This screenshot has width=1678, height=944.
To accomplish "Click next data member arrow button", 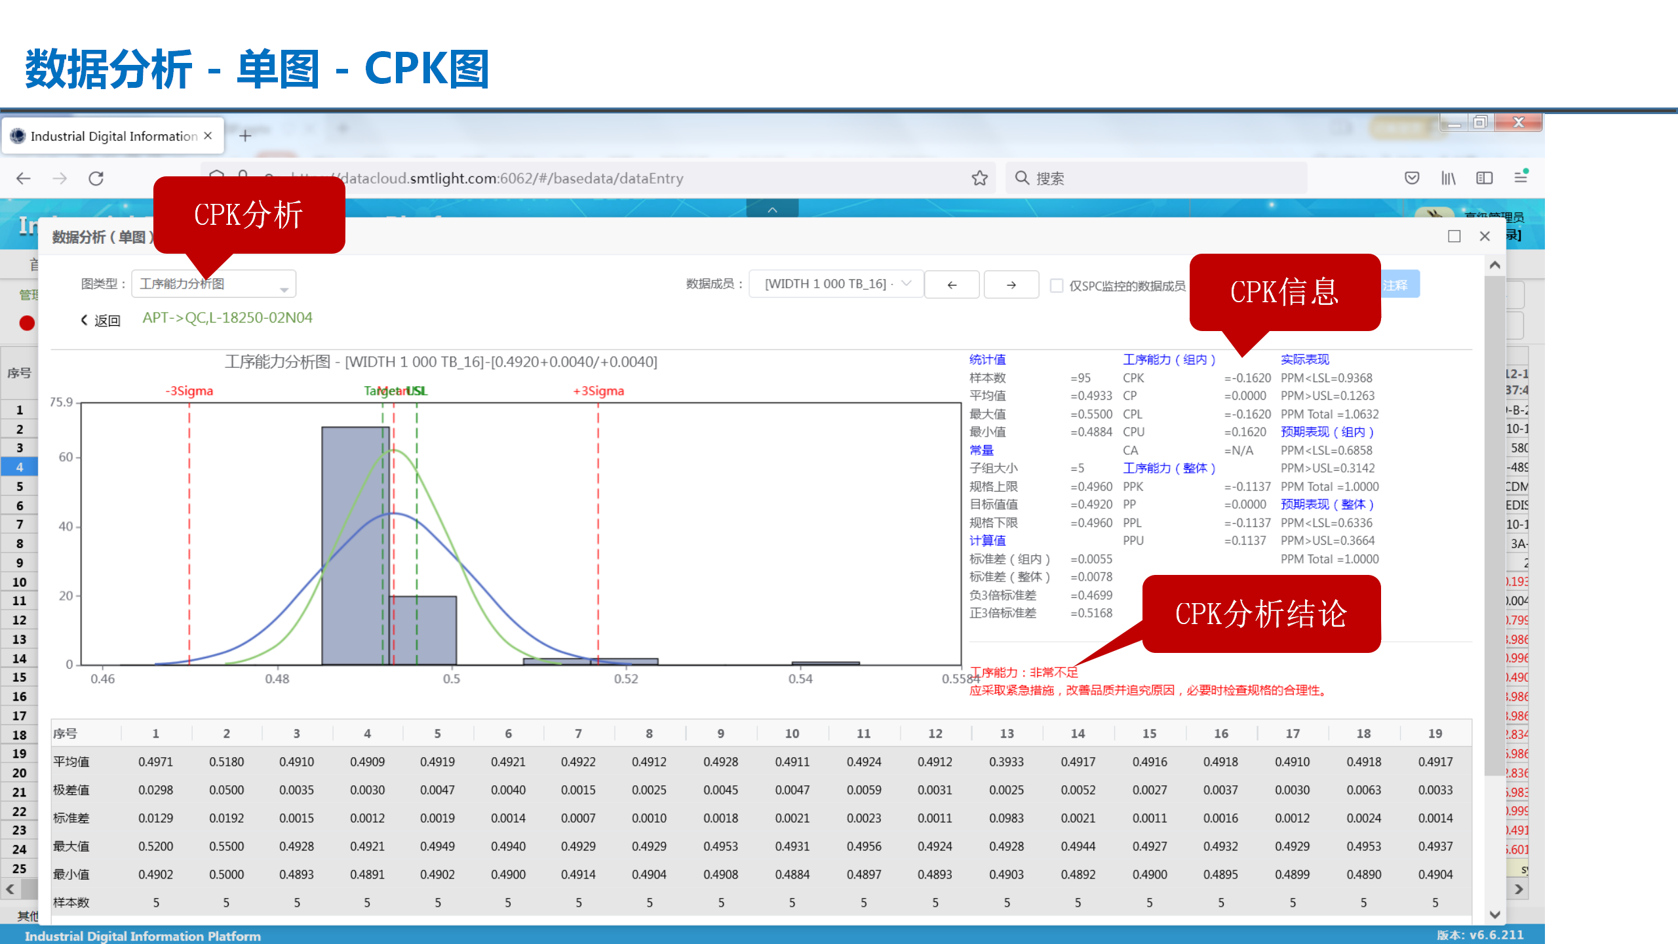I will point(1011,285).
